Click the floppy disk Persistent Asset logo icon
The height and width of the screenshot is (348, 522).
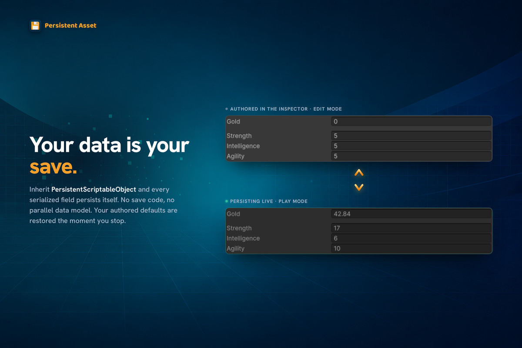pyautogui.click(x=35, y=25)
